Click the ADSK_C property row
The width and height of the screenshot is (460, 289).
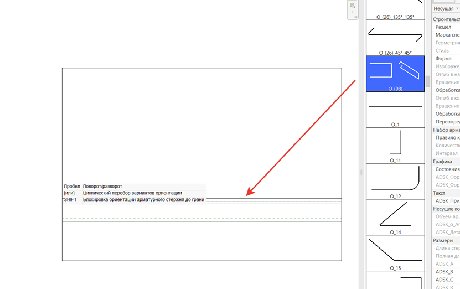point(446,280)
